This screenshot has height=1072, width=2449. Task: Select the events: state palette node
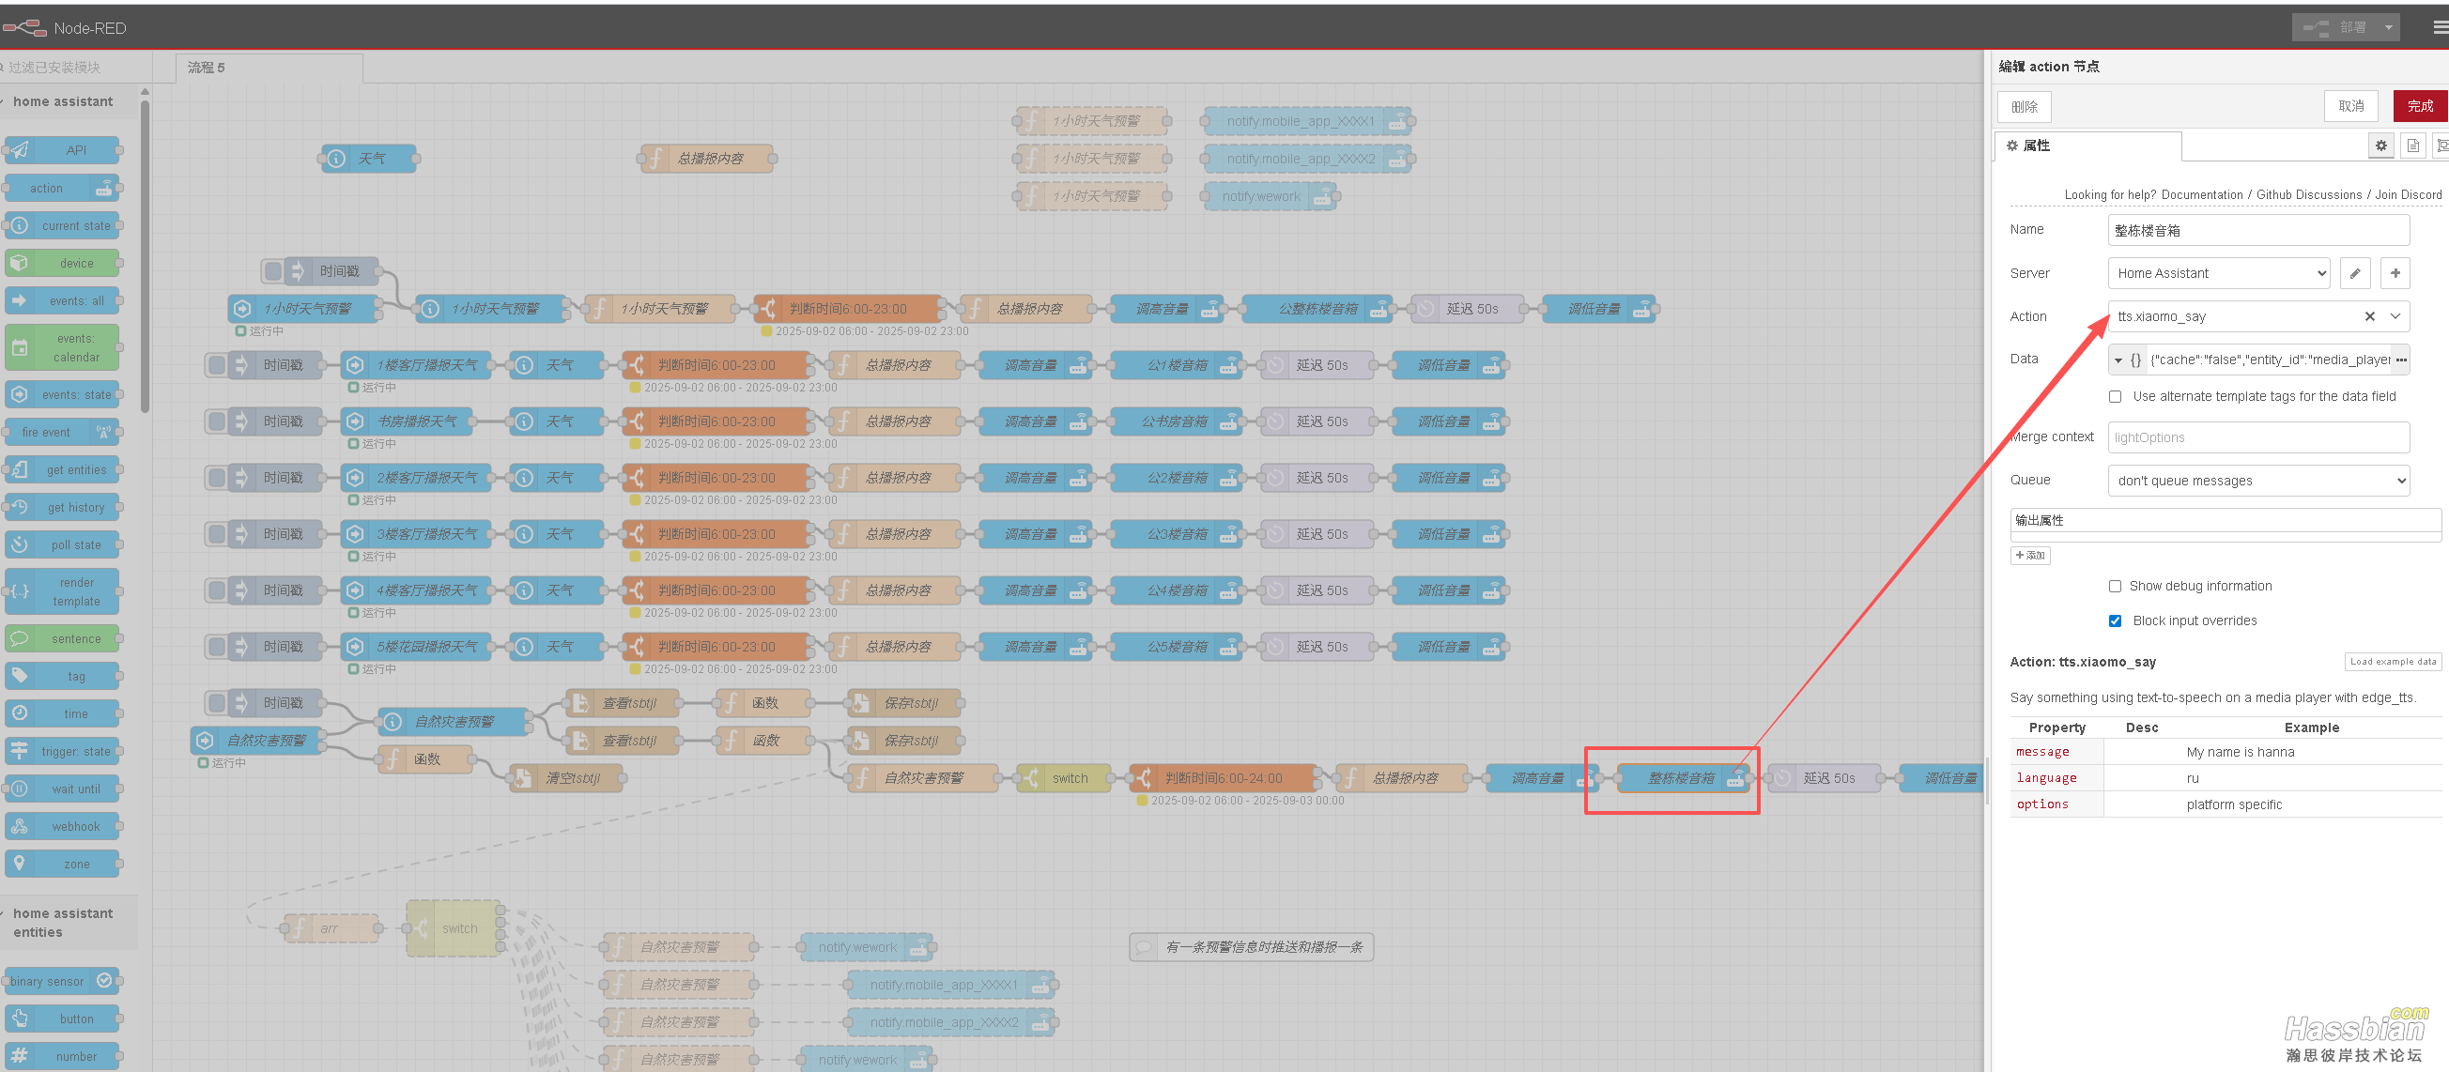[63, 394]
